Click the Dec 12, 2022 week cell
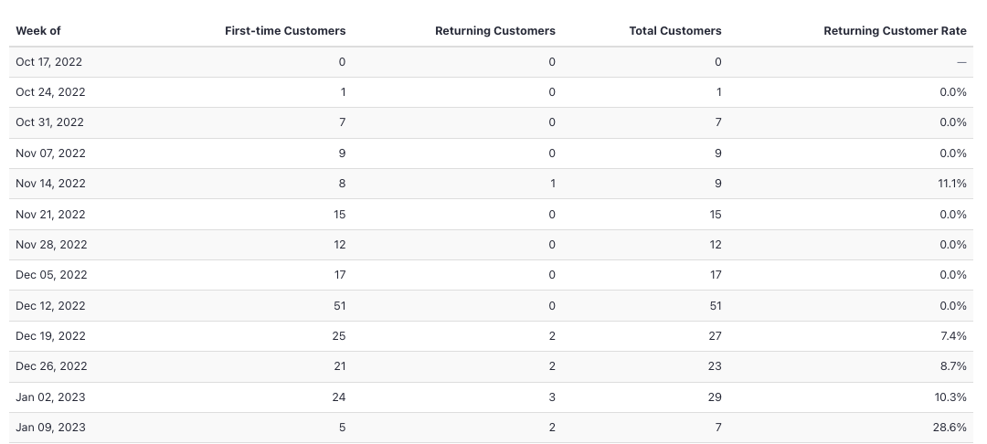 tap(50, 306)
